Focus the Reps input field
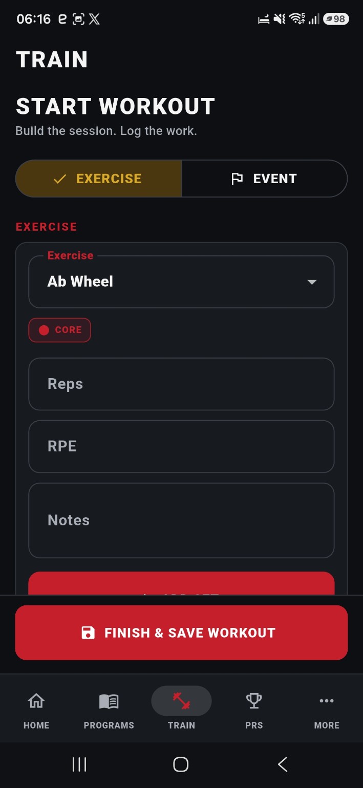The width and height of the screenshot is (363, 788). pyautogui.click(x=181, y=384)
